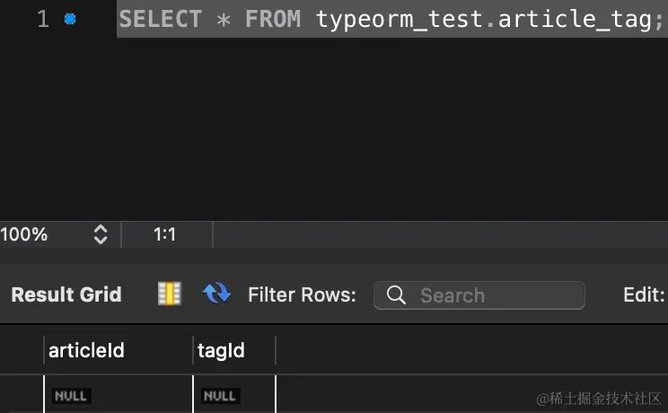The width and height of the screenshot is (668, 413).
Task: Click the result grid columns icon
Action: (x=169, y=294)
